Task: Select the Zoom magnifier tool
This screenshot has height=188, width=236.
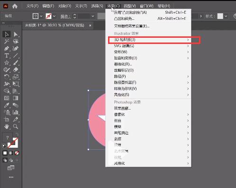Action: click(16, 127)
